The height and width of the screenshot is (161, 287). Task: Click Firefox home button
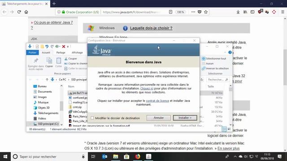point(26,12)
